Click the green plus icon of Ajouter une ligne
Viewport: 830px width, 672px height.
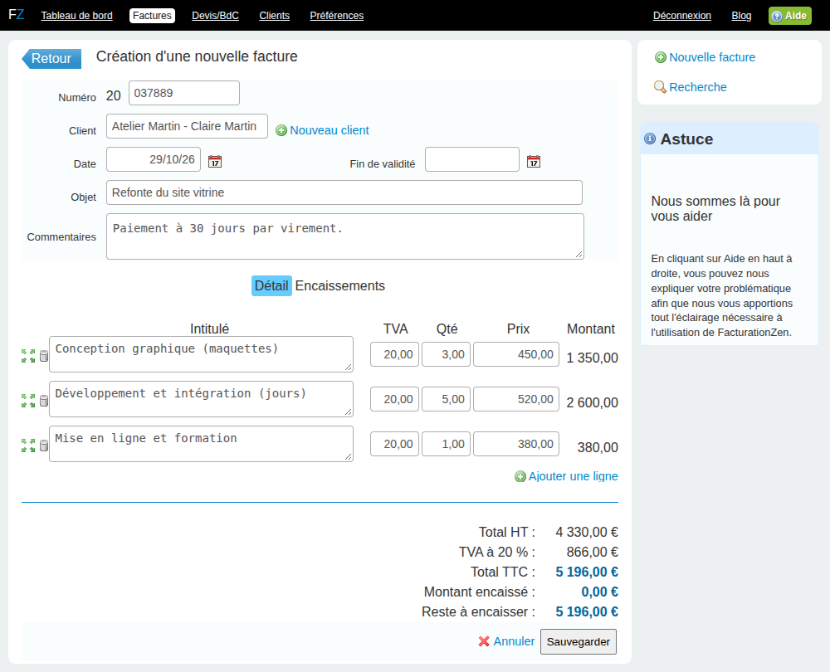point(520,476)
